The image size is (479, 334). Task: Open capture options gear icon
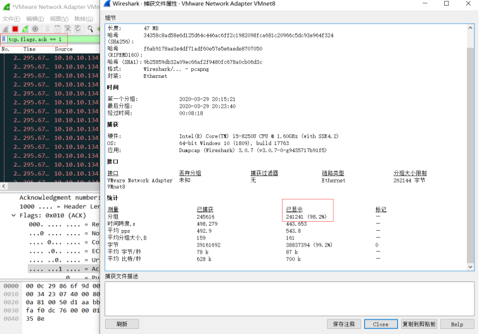click(35, 29)
